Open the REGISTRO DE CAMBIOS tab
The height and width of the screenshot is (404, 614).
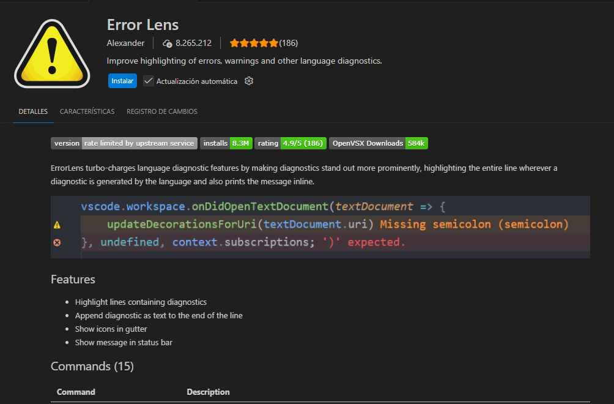point(161,111)
